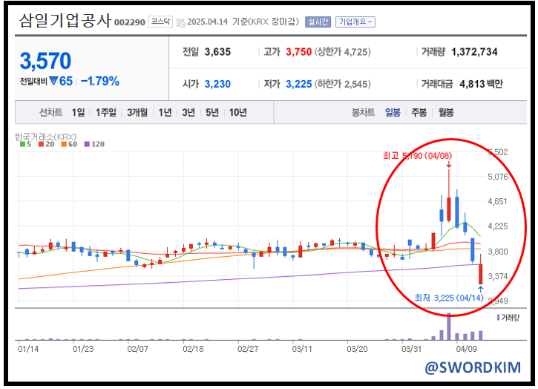Screen dimensions: 538x389
Task: Click the purple 120-day average legend swatch
Action: tap(87, 144)
